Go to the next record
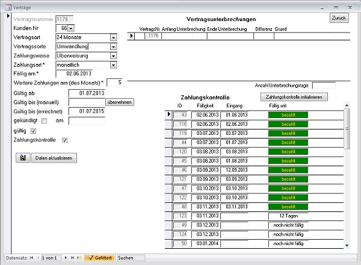 coord(66,258)
